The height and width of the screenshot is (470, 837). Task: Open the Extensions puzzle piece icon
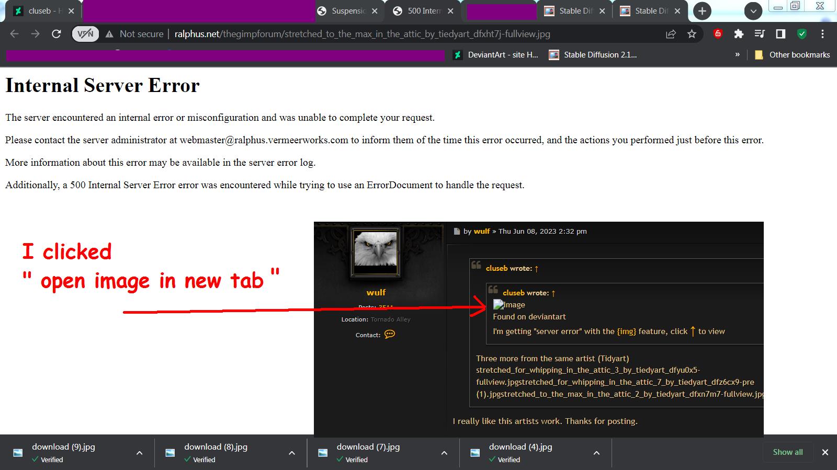[x=739, y=34]
